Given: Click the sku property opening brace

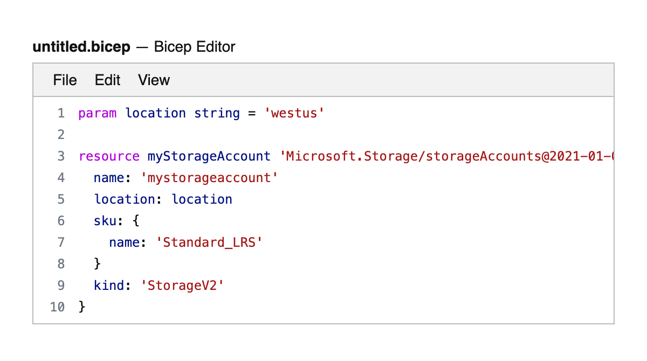Looking at the screenshot, I should click(136, 221).
